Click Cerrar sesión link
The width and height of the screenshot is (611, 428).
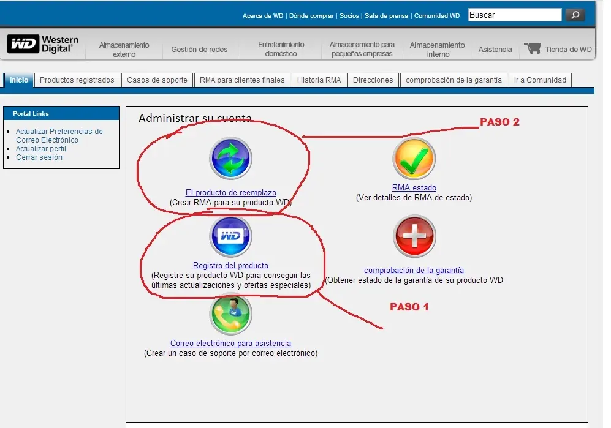click(x=39, y=157)
